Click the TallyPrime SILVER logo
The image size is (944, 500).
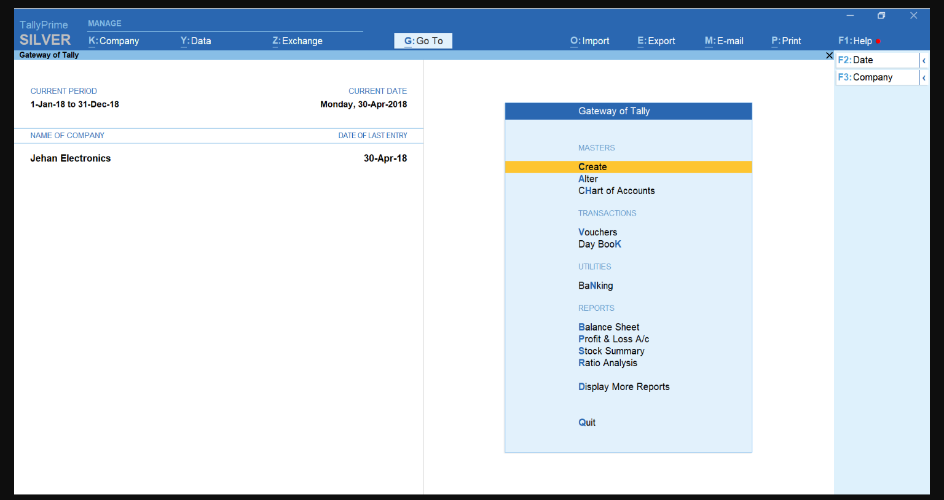click(x=45, y=34)
